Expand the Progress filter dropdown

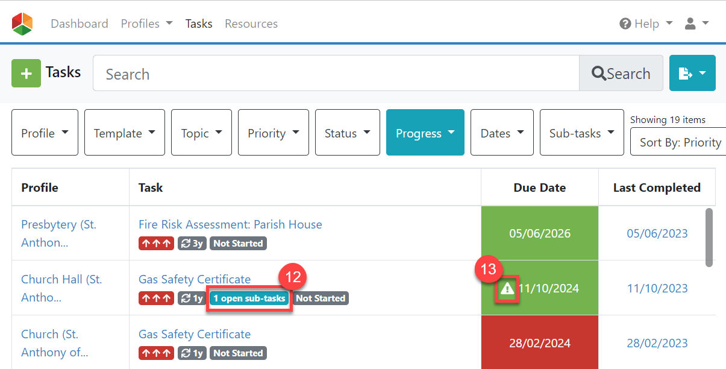point(425,133)
